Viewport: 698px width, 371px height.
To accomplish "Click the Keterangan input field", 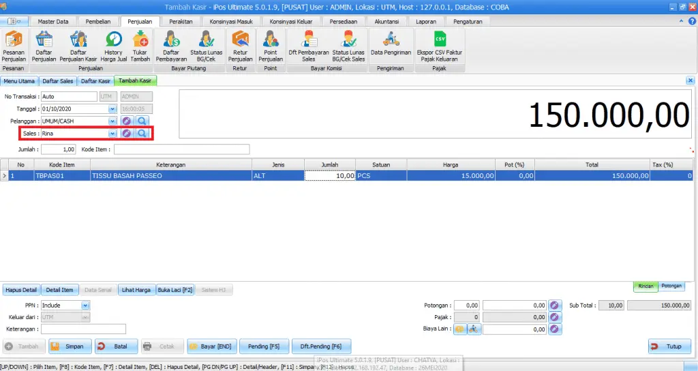I will 83,329.
